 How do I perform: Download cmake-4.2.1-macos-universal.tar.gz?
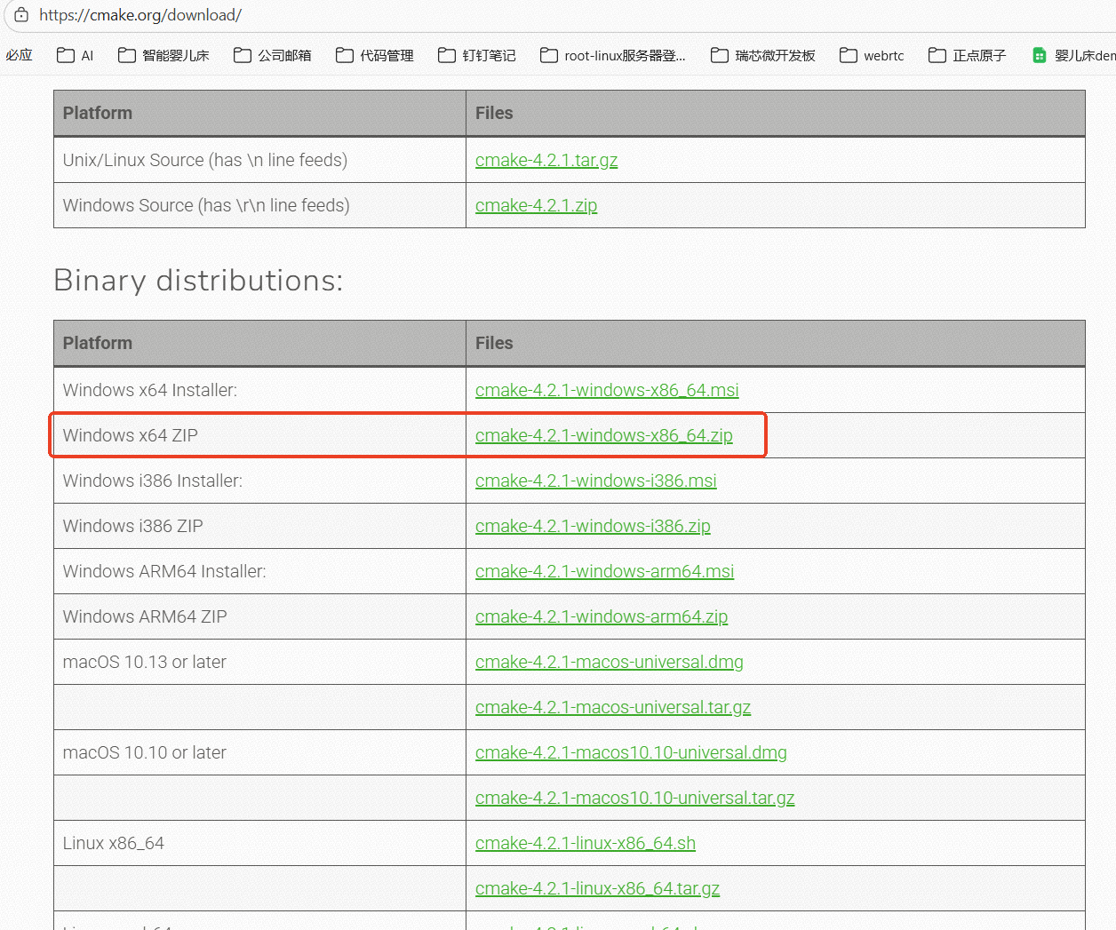(x=613, y=707)
